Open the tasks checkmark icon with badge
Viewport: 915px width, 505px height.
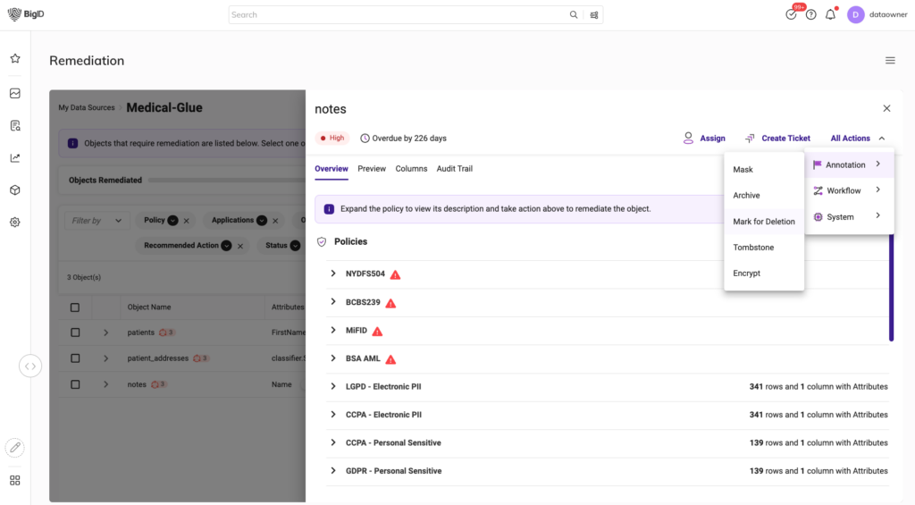791,14
